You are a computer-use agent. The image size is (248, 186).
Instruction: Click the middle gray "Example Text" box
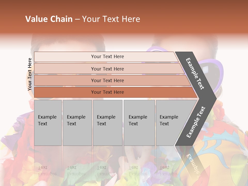pyautogui.click(x=107, y=123)
